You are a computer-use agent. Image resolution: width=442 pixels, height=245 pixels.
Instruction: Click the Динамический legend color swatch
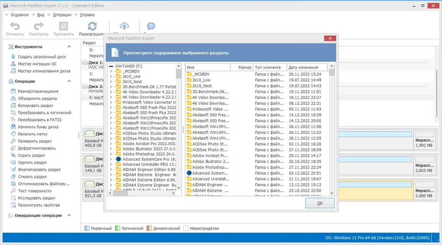149,228
